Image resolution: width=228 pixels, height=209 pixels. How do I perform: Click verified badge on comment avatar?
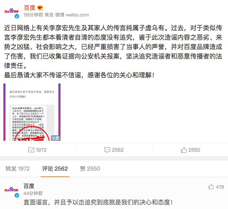[x=17, y=195]
